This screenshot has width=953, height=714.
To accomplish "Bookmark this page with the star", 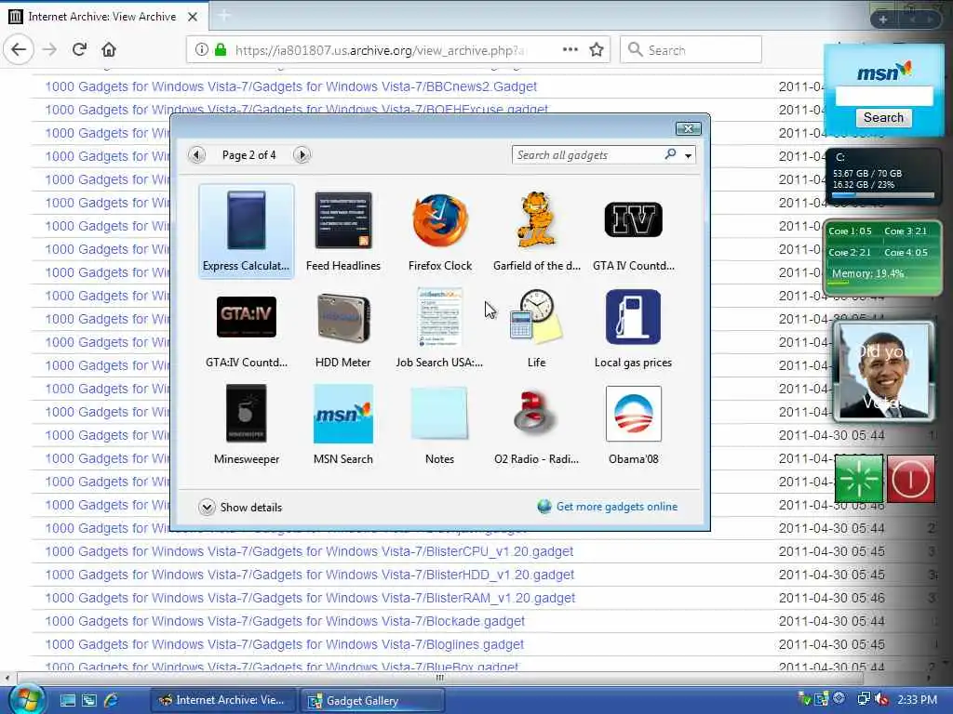I will [597, 49].
